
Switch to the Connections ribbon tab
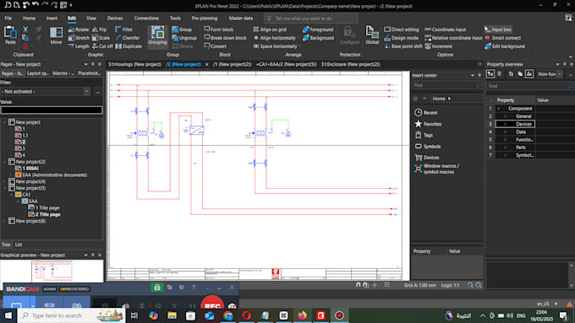click(146, 18)
